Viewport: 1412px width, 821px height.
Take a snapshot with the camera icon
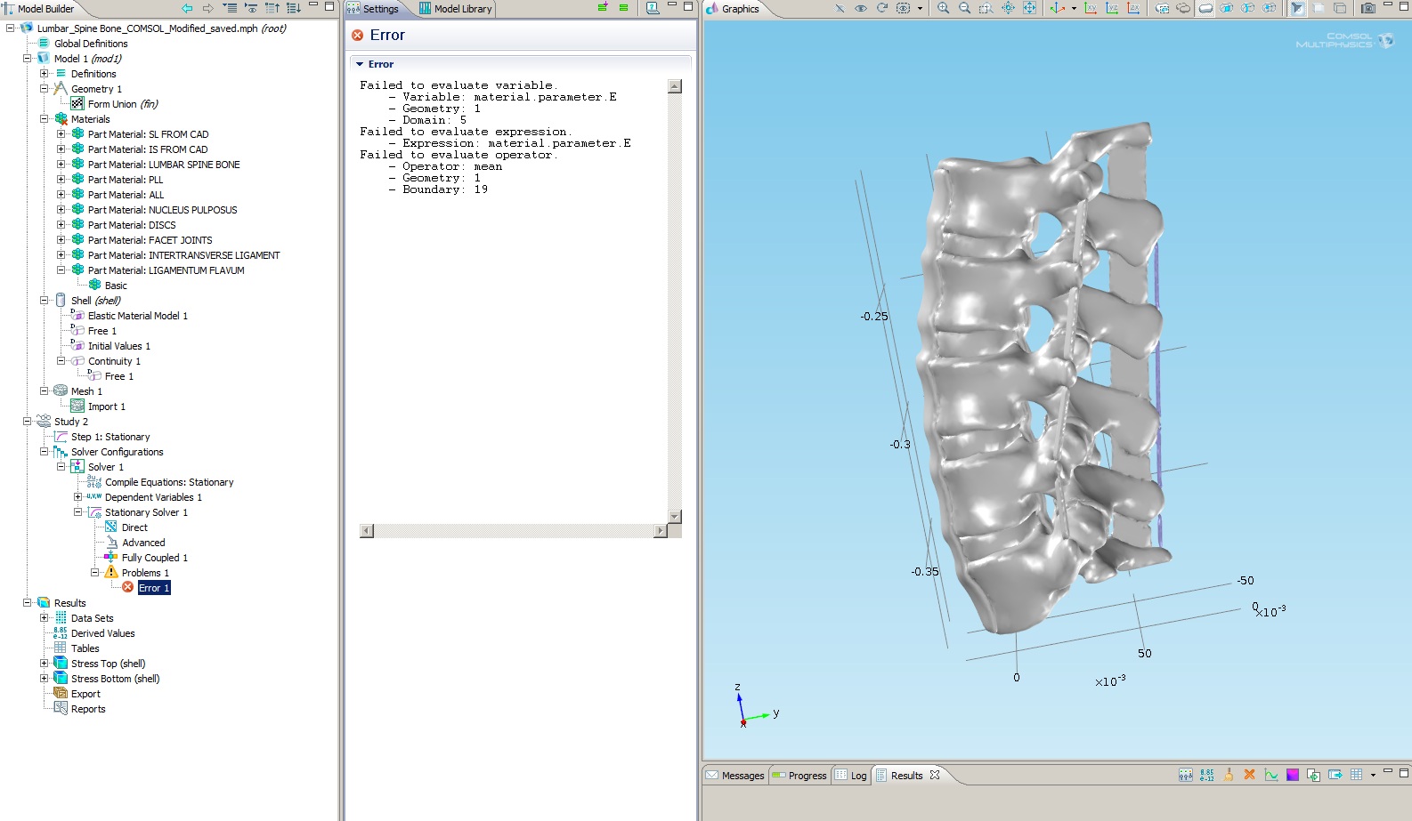tap(1368, 8)
